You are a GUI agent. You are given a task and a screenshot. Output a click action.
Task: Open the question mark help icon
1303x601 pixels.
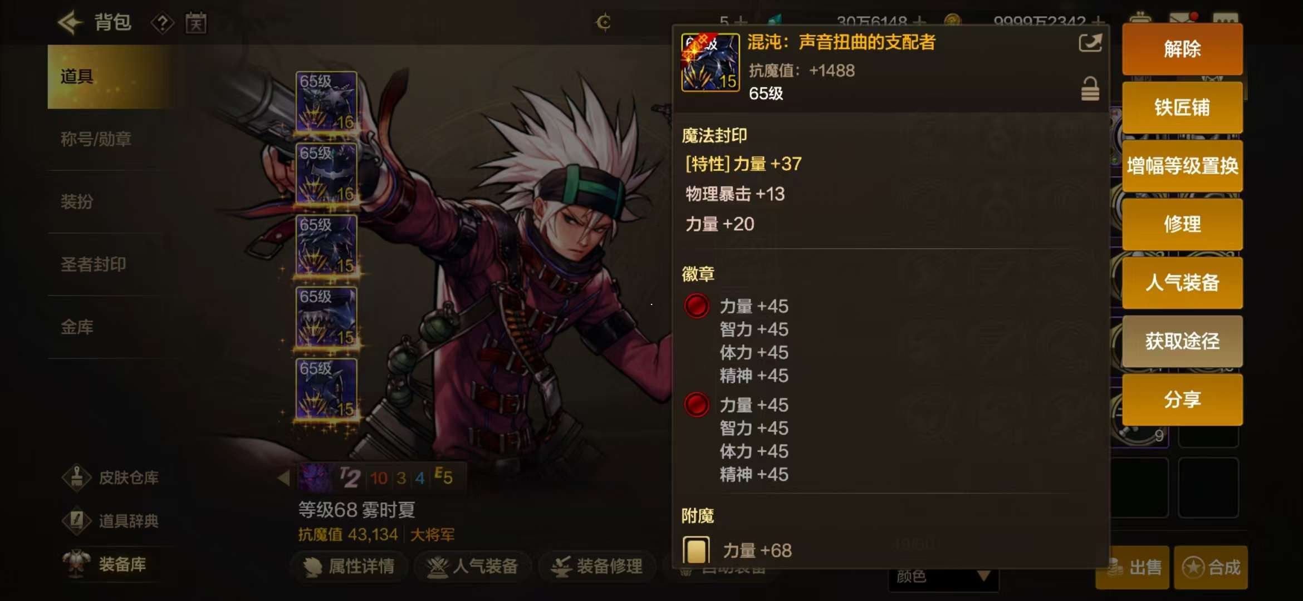(x=162, y=23)
